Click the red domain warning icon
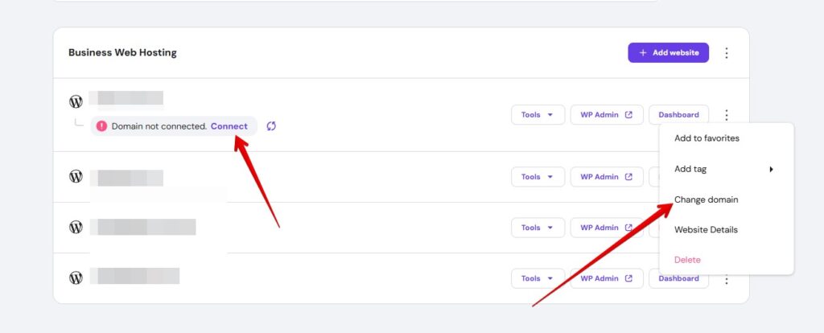This screenshot has height=333, width=824. (x=102, y=126)
